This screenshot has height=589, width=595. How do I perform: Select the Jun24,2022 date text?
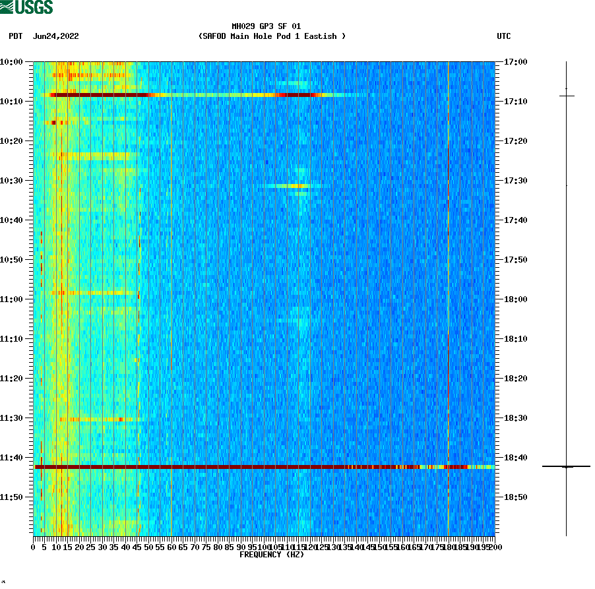(55, 37)
